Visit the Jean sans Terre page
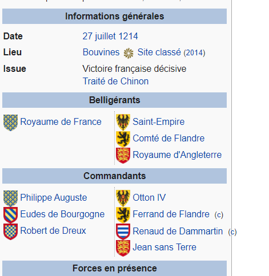The width and height of the screenshot is (269, 276). [x=164, y=247]
